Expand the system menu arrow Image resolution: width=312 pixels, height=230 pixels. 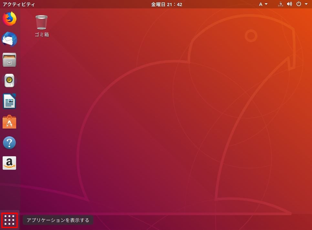point(306,4)
